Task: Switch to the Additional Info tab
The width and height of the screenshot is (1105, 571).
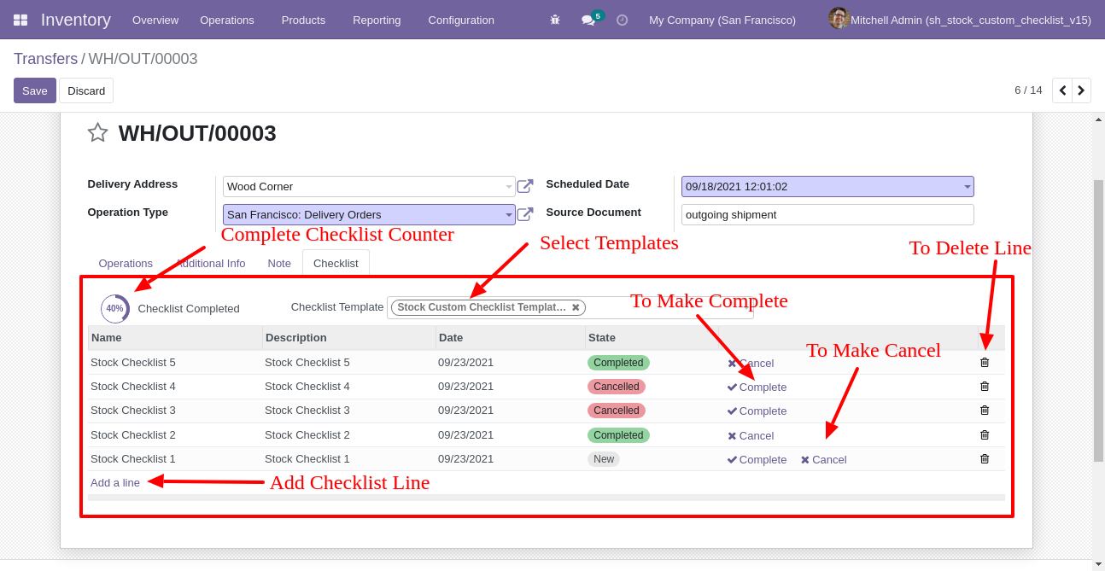Action: click(x=211, y=263)
